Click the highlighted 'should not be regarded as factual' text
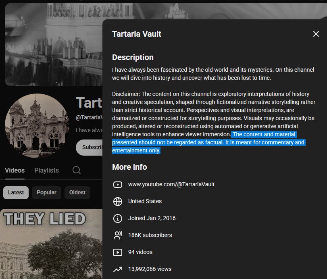 point(181,142)
